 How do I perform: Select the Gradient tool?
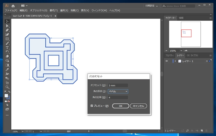[7, 65]
